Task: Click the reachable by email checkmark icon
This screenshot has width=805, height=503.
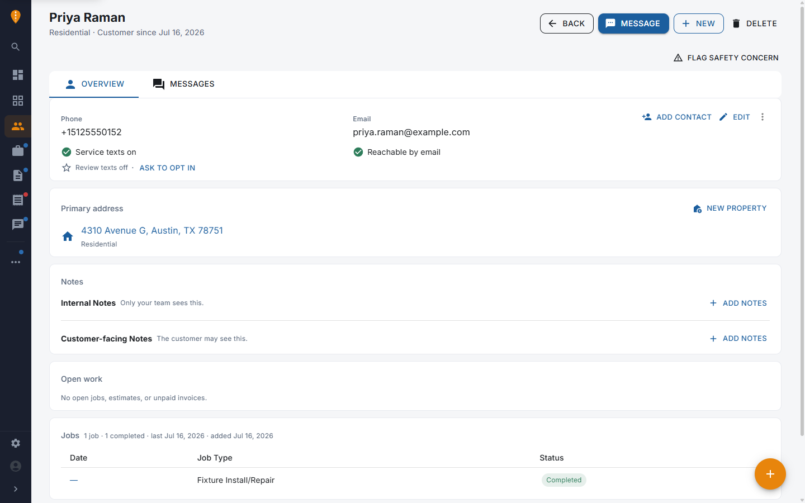Action: point(358,152)
